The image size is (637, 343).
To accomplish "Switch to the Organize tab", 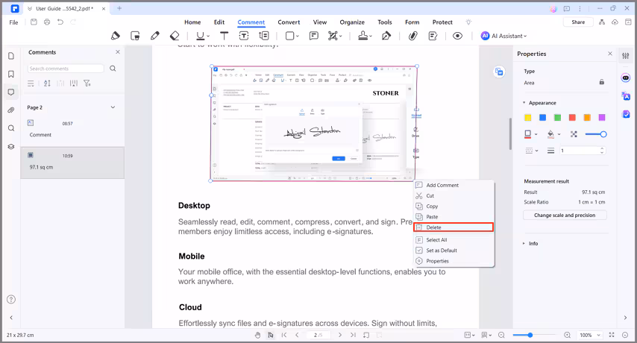I will (x=352, y=22).
